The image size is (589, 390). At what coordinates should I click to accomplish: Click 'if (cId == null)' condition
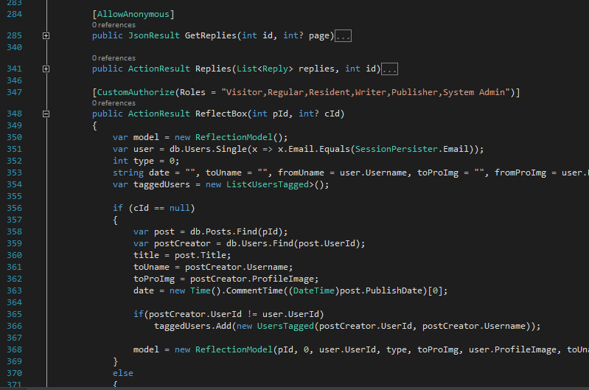click(153, 208)
